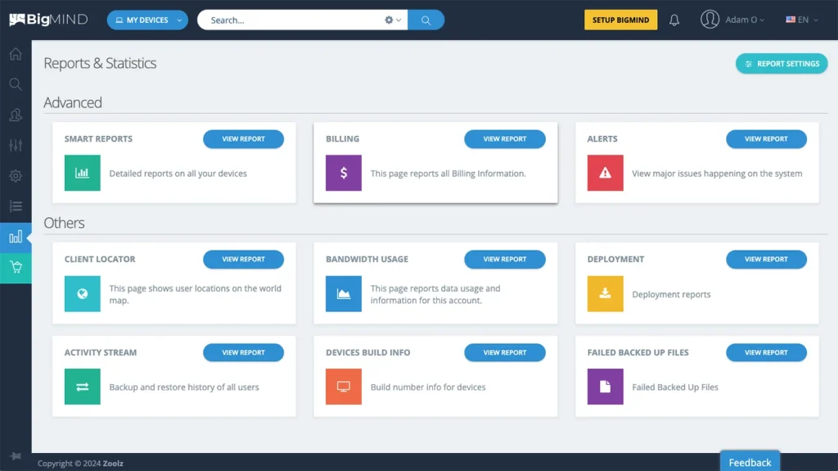This screenshot has width=838, height=471.
Task: View the Smart Reports report
Action: [243, 138]
